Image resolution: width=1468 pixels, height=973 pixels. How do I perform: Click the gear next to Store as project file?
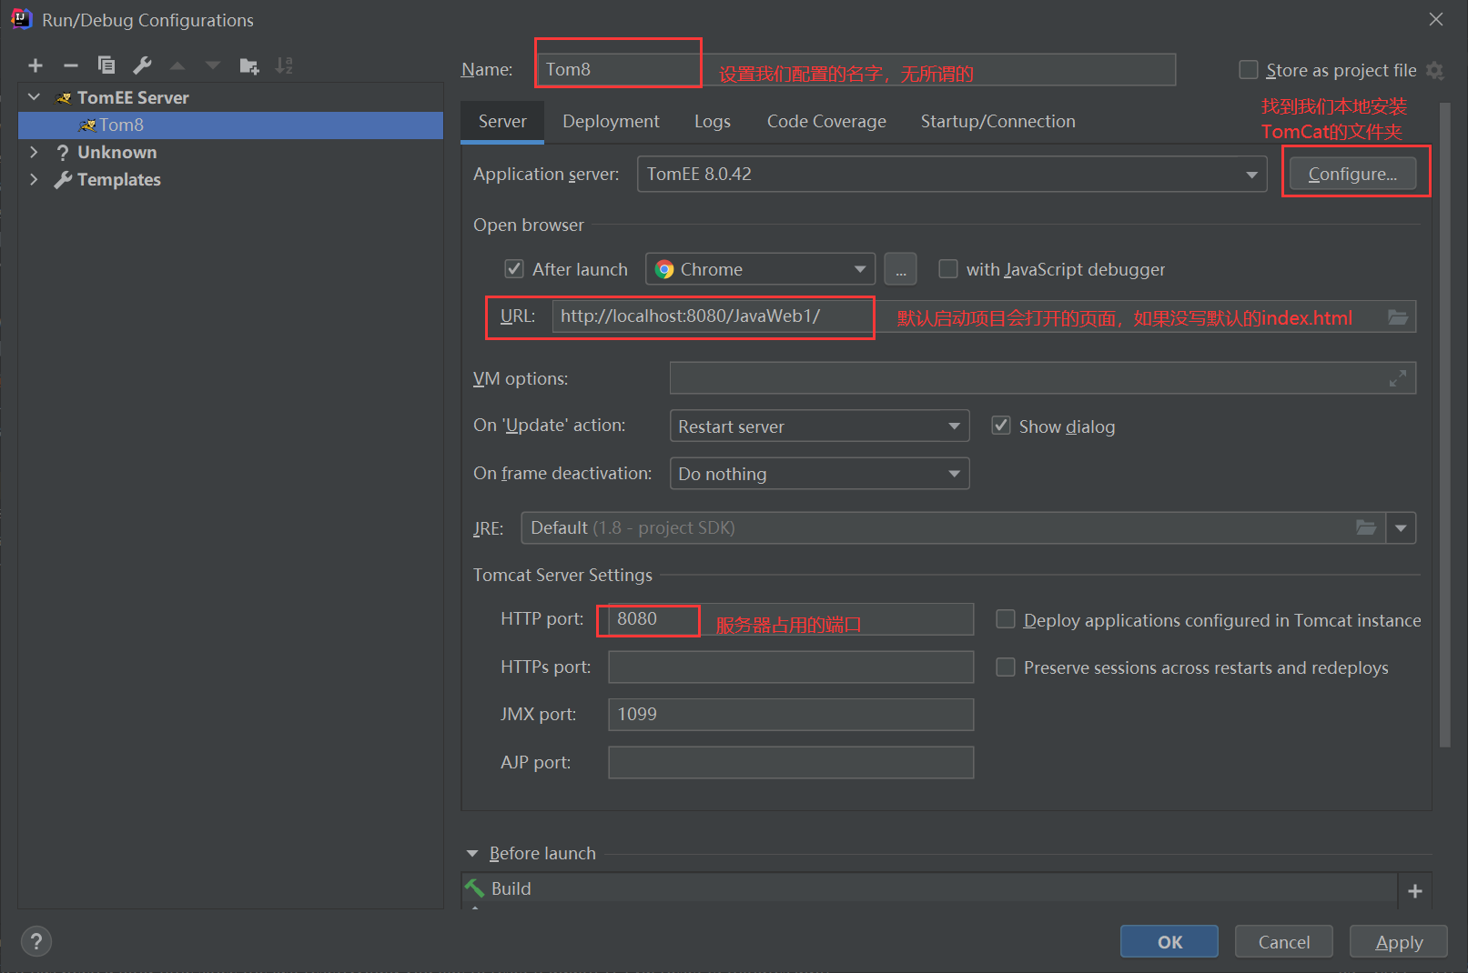tap(1434, 70)
